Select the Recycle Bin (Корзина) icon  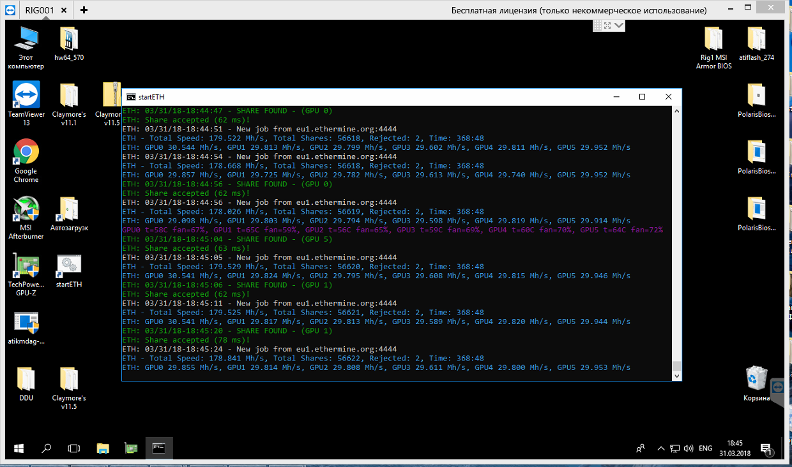[x=757, y=378]
